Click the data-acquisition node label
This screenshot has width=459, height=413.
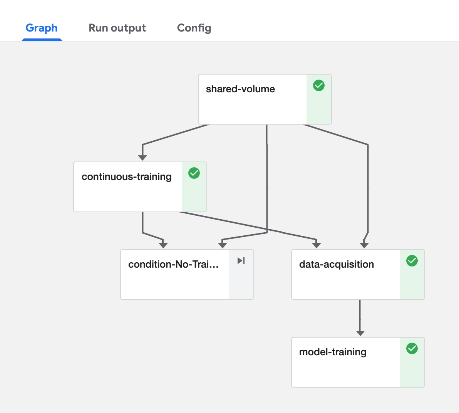coord(336,264)
